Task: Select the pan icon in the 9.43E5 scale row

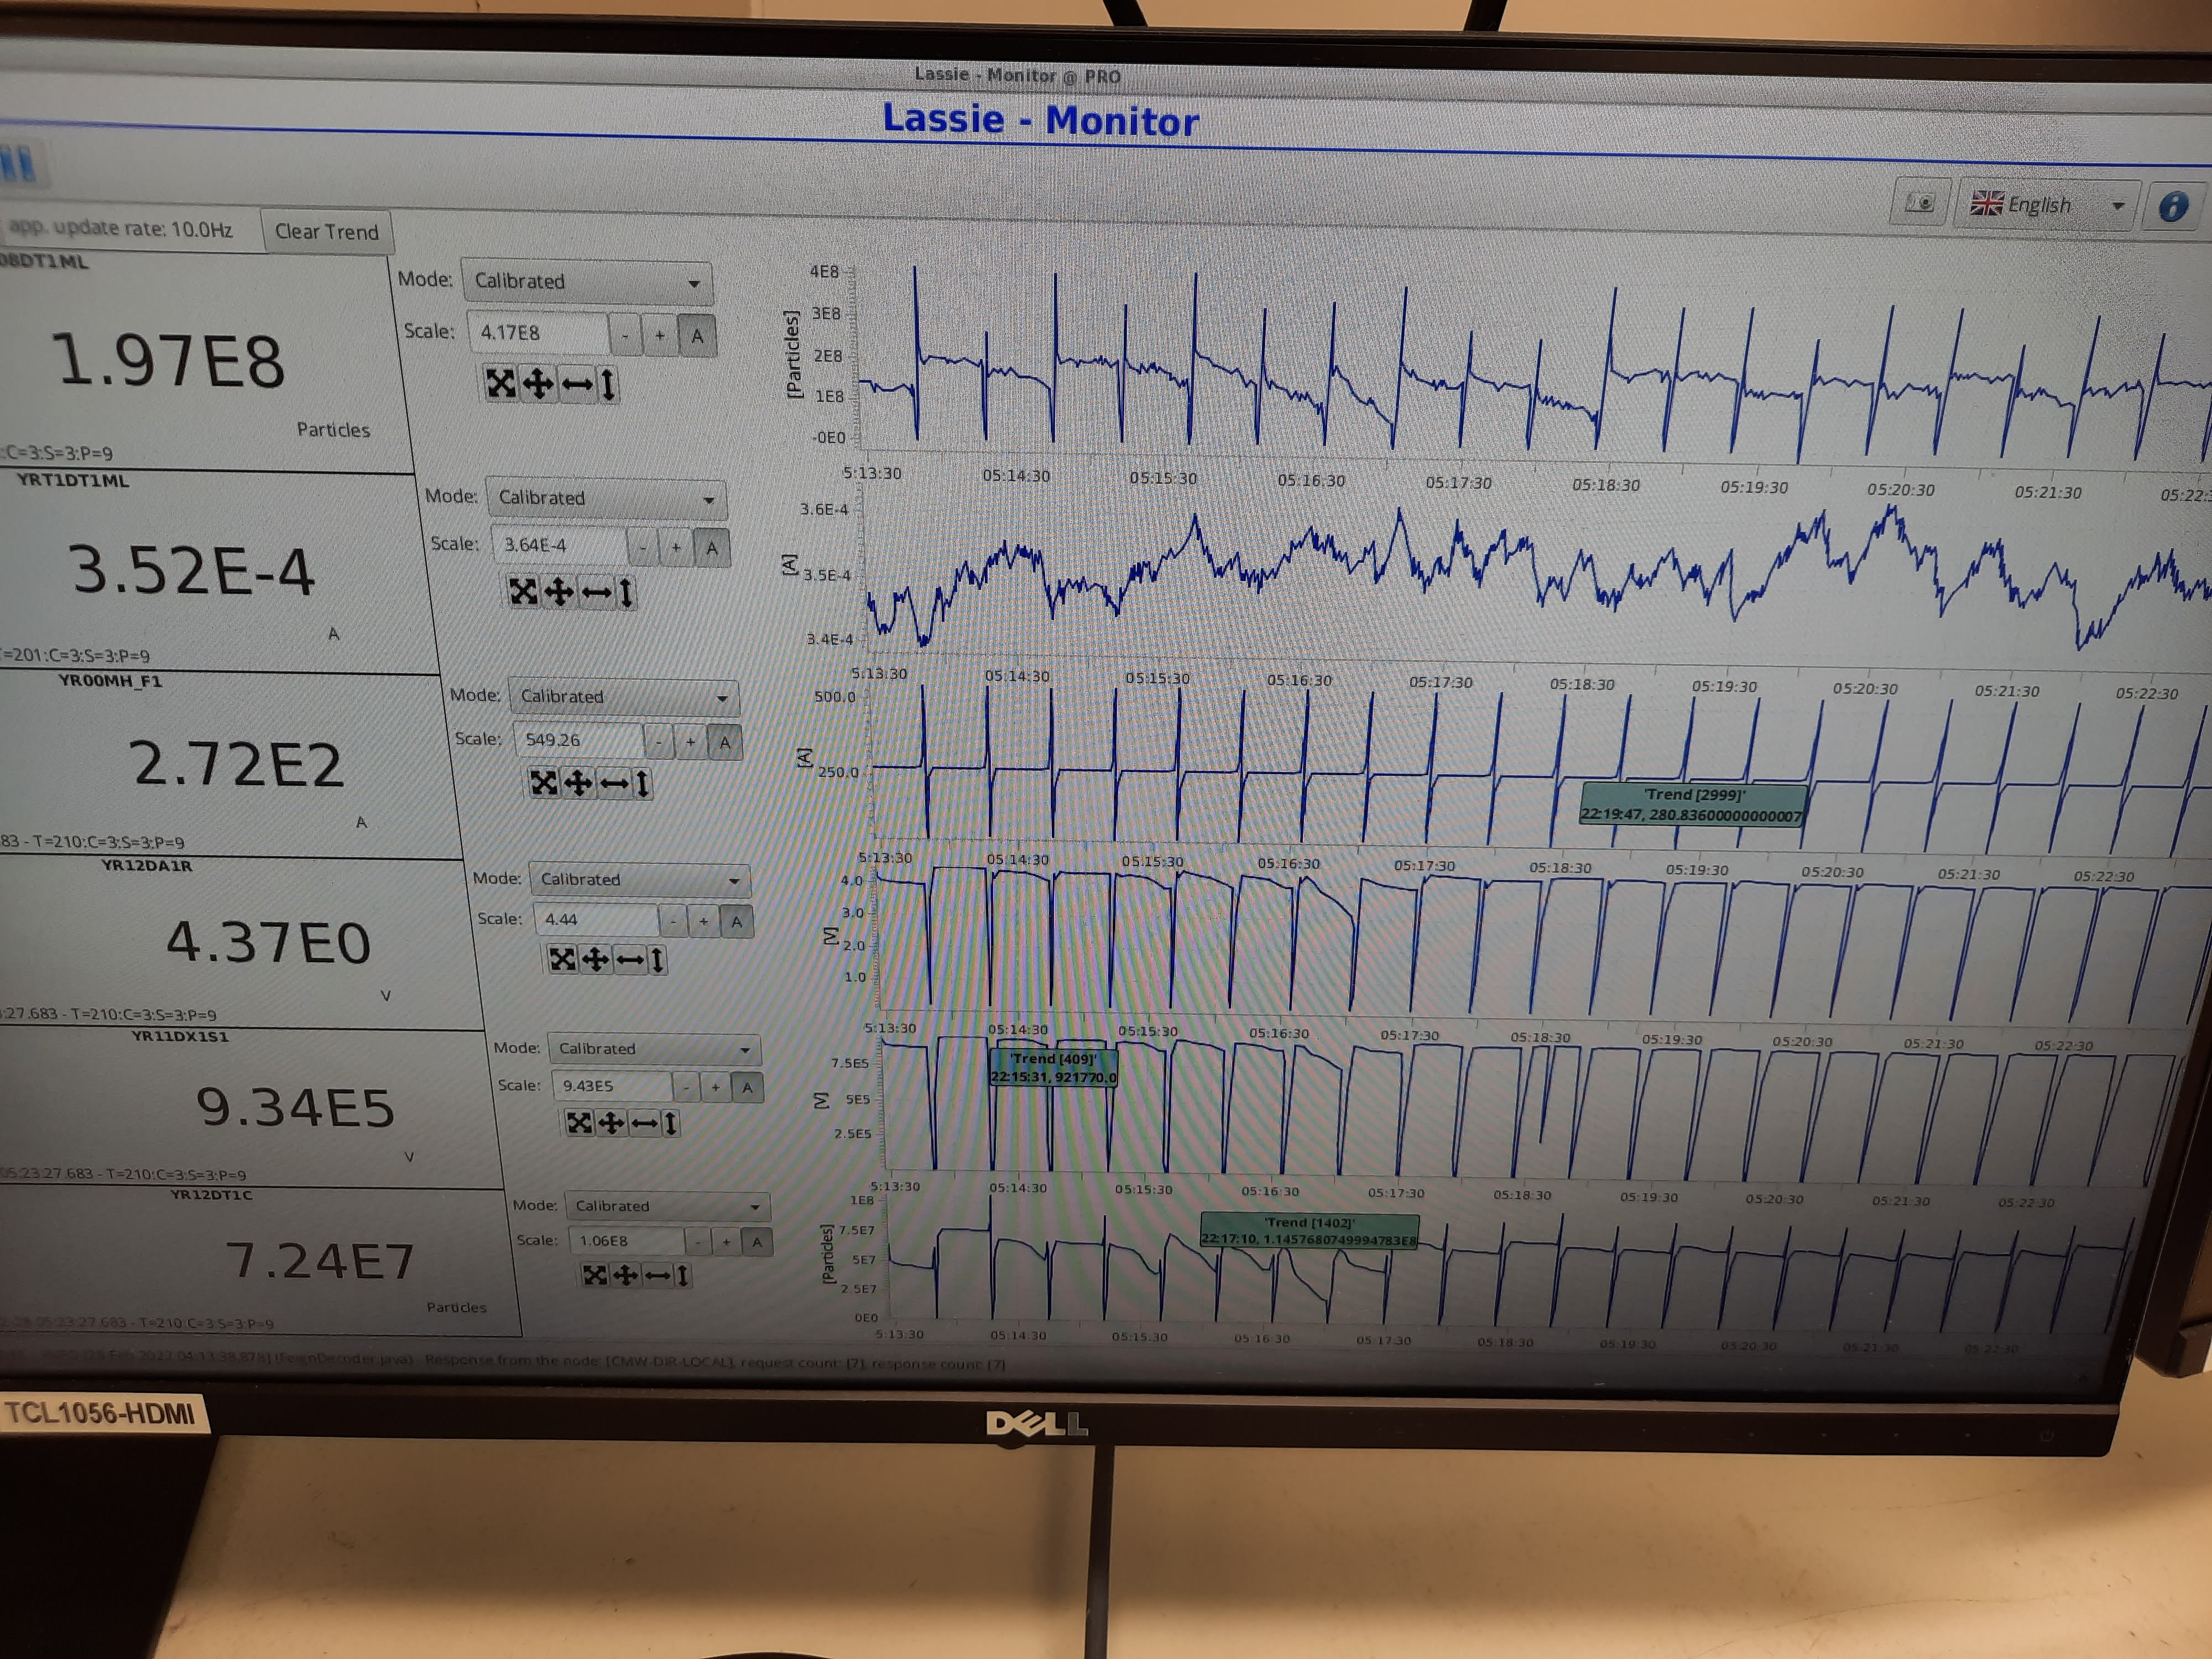Action: coord(612,1123)
